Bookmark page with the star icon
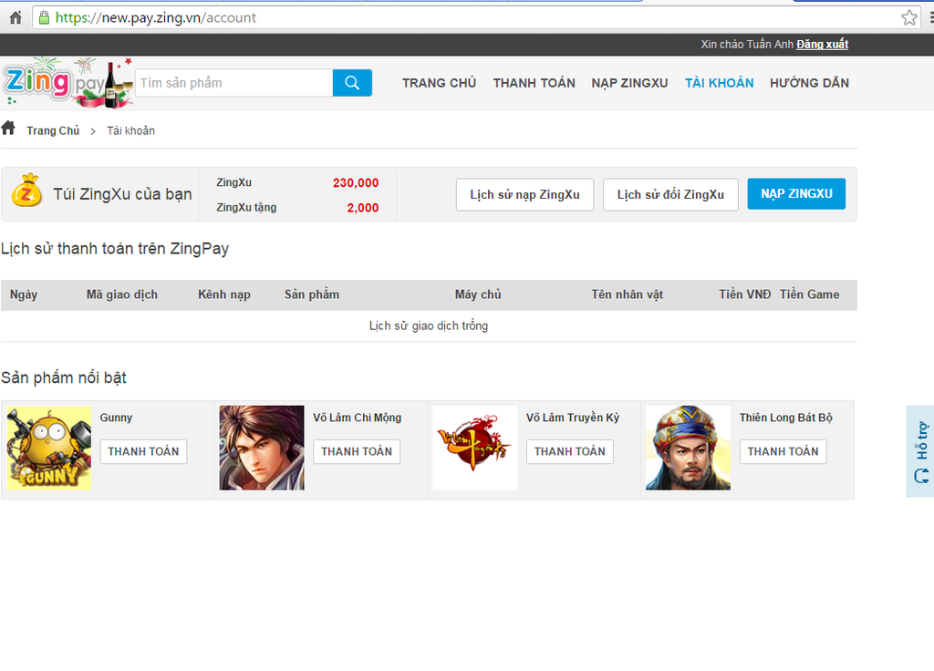The width and height of the screenshot is (934, 671). click(909, 17)
